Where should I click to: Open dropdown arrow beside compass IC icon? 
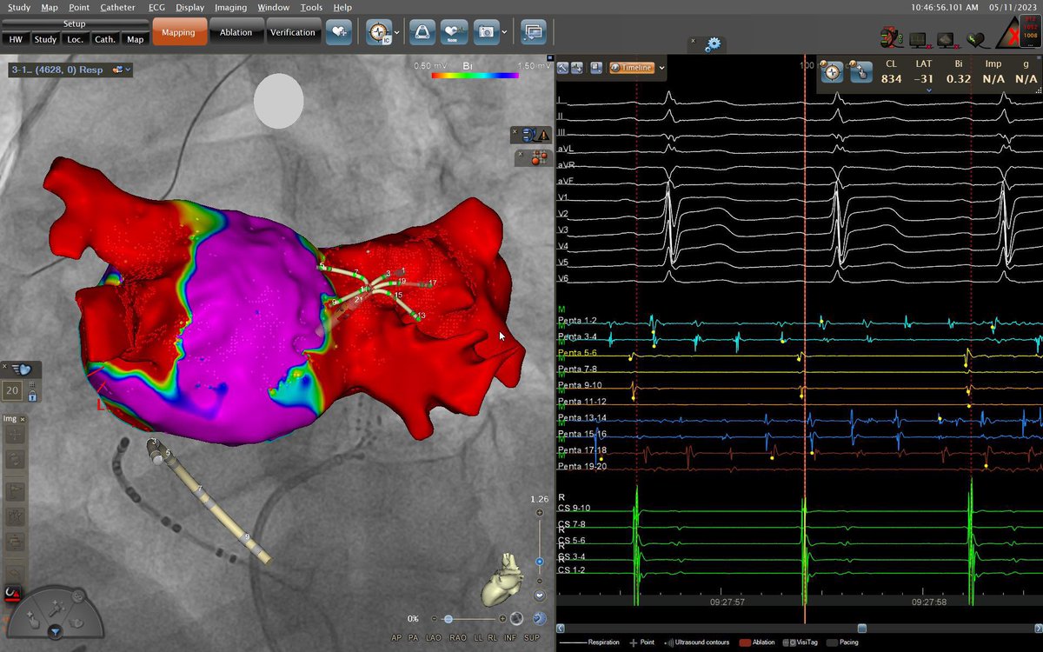tap(396, 33)
